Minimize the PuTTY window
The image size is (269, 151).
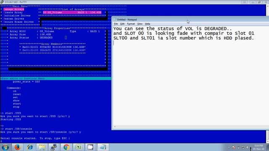point(253,2)
